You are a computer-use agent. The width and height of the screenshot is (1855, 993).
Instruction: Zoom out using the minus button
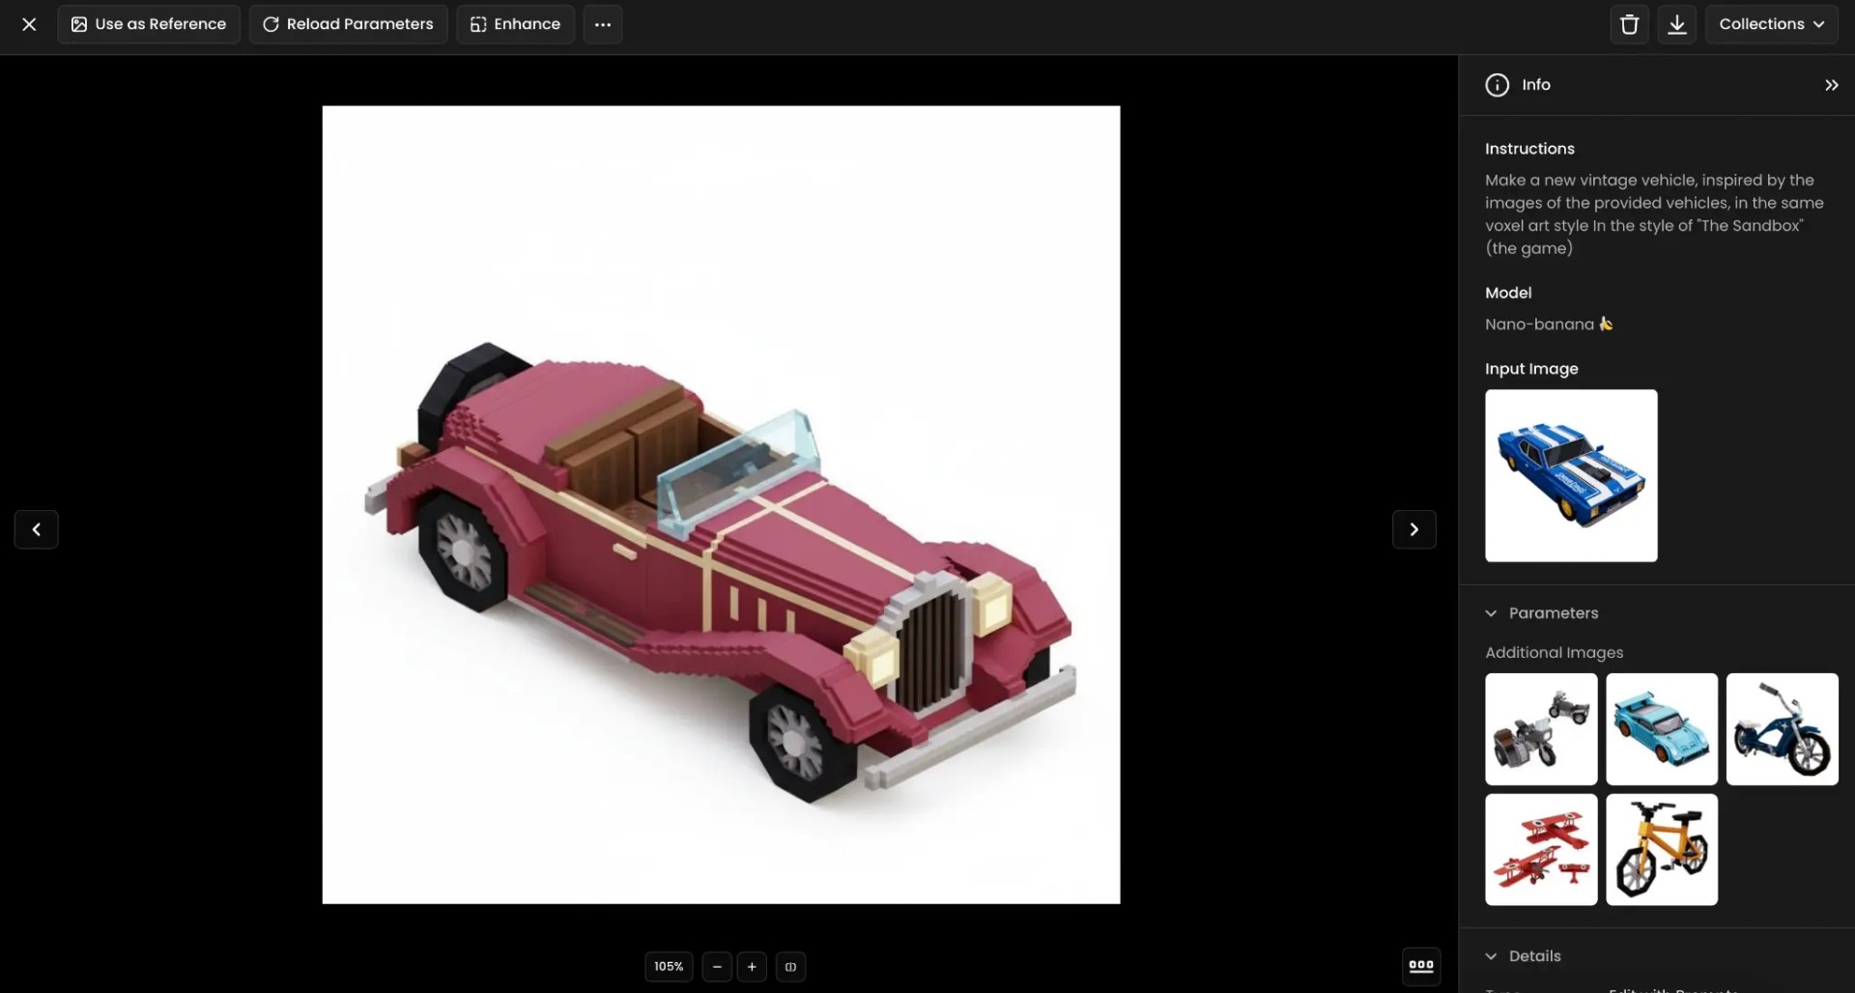pyautogui.click(x=715, y=966)
